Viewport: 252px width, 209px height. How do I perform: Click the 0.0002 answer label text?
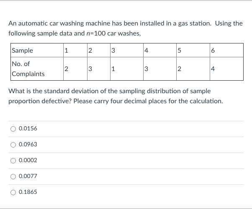[x=28, y=160]
